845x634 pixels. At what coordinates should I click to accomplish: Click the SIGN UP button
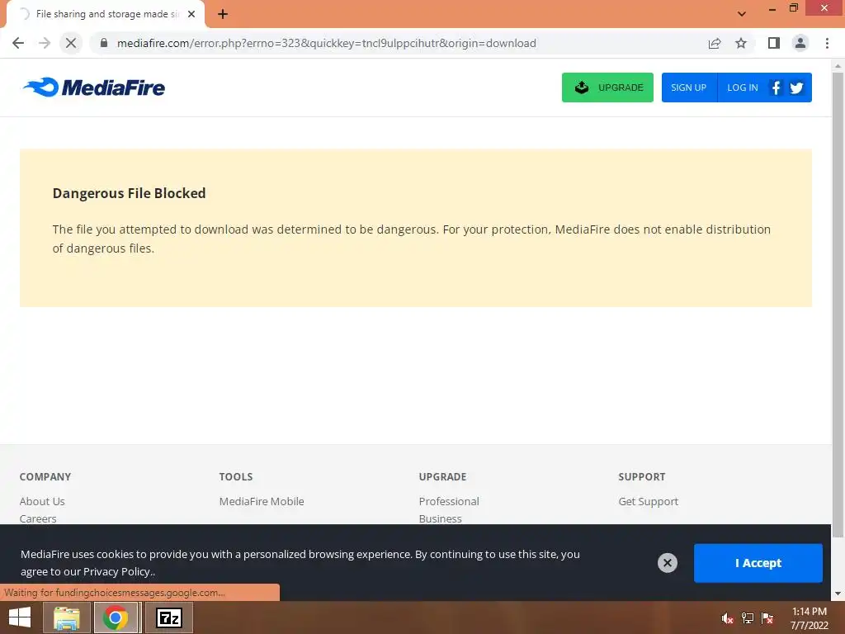pos(689,88)
